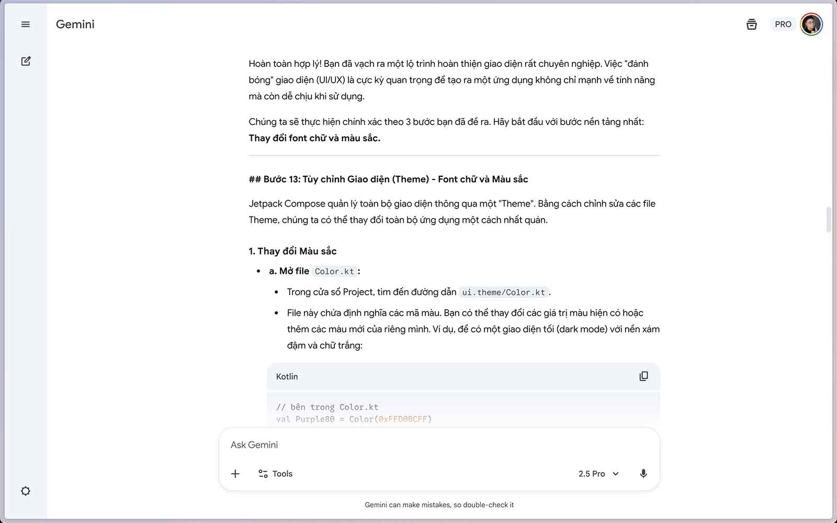
Task: Click the vertical scrollbar thumb on the right
Action: pyautogui.click(x=828, y=220)
